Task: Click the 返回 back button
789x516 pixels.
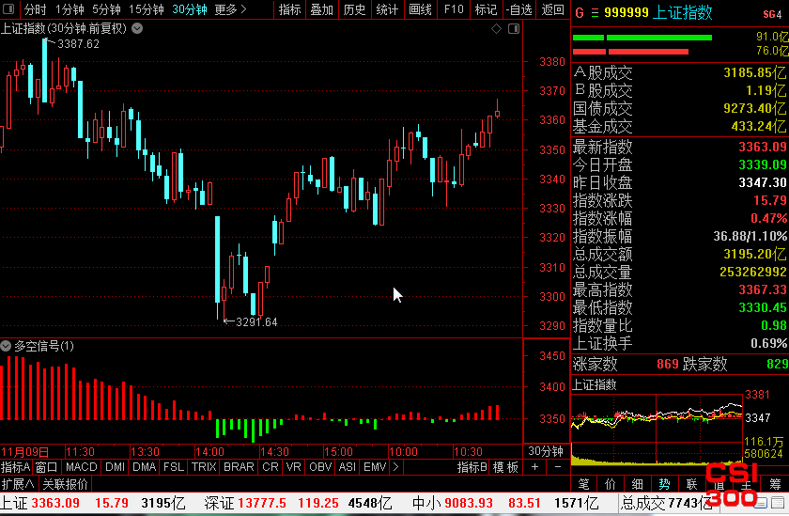Action: coord(552,9)
